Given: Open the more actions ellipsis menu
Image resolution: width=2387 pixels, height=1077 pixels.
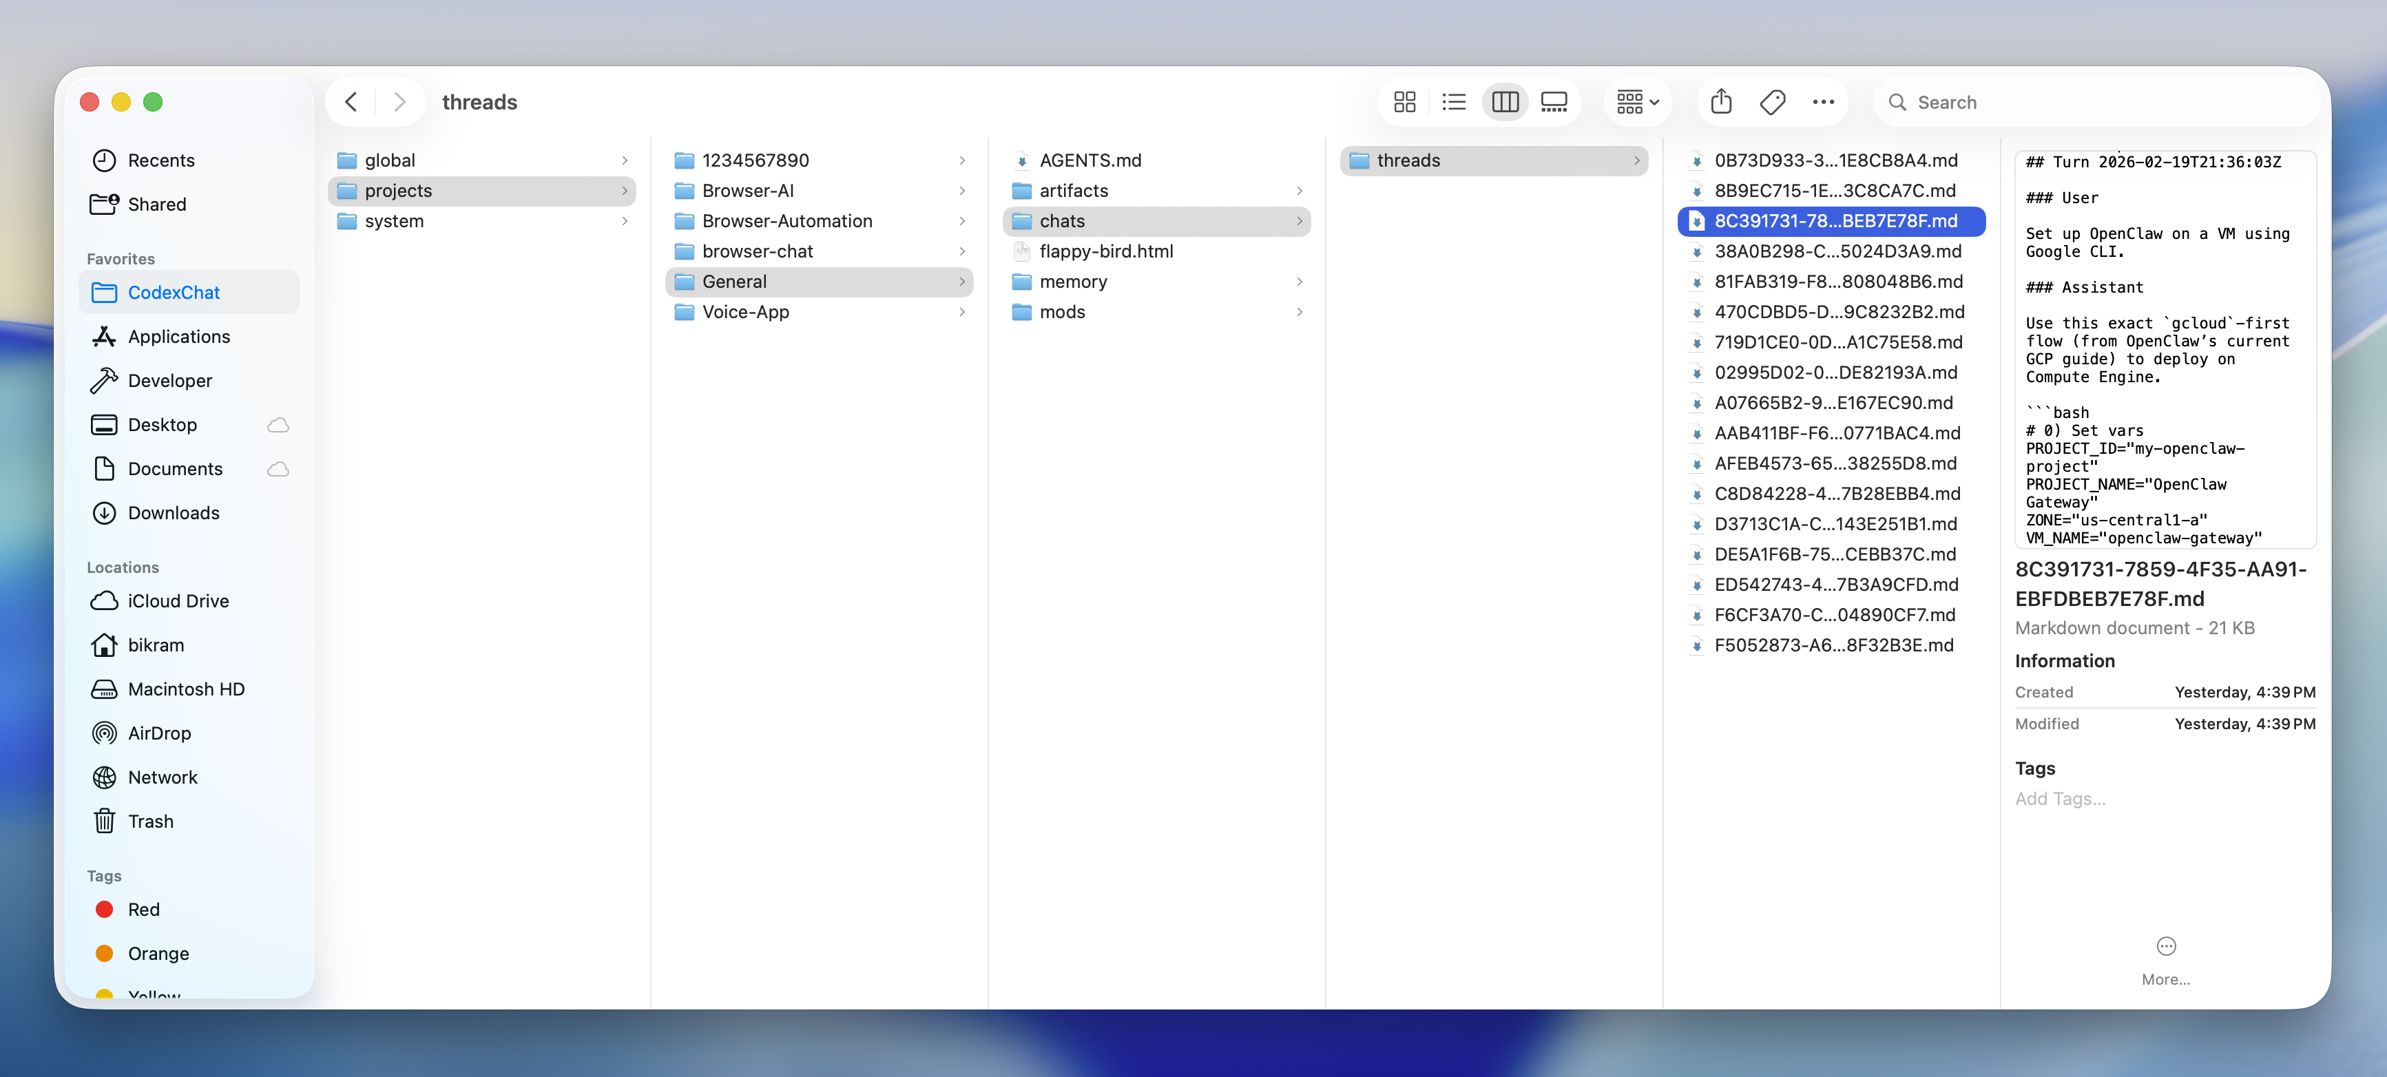Looking at the screenshot, I should click(1823, 102).
